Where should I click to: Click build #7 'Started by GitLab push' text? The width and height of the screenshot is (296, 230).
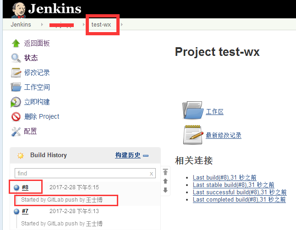(x=62, y=224)
